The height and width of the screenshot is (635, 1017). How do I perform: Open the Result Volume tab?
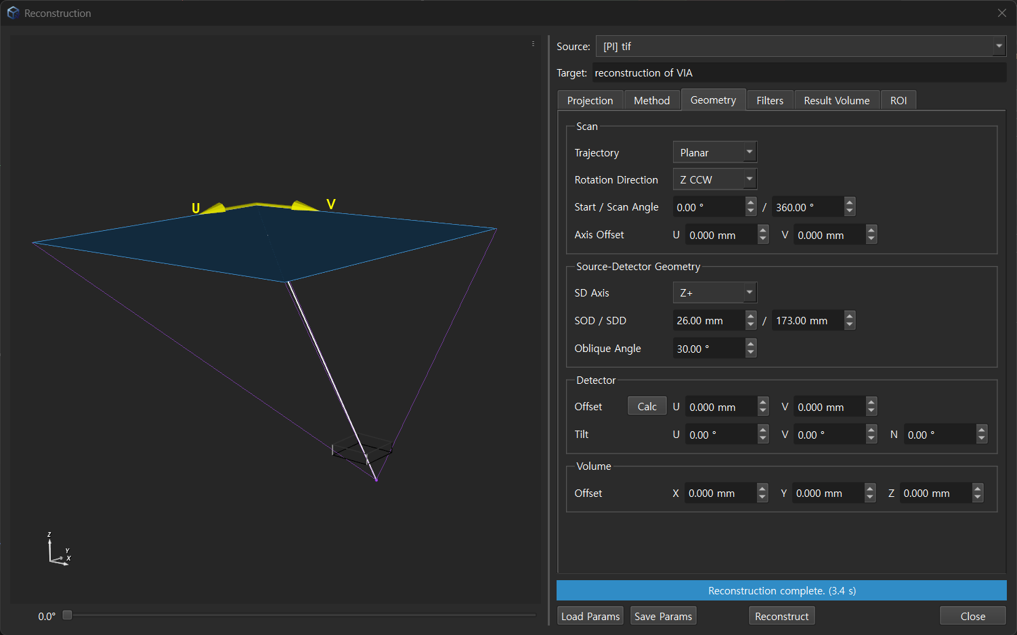click(836, 100)
